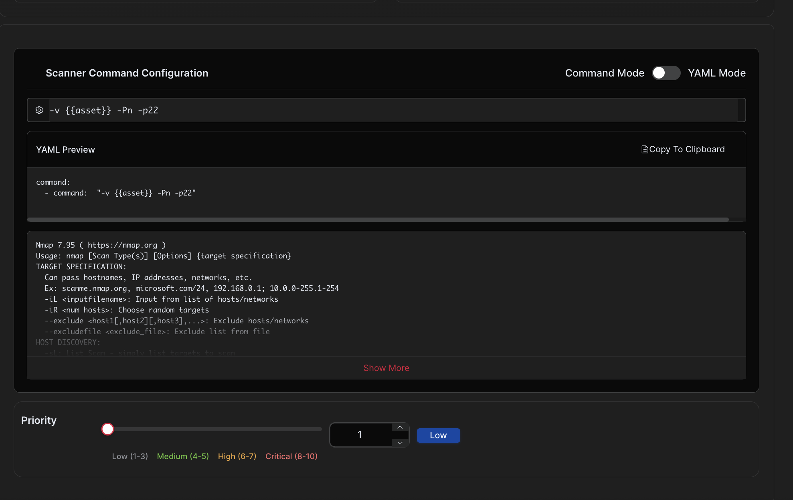
Task: Click the YAML Preview heading
Action: [x=65, y=149]
